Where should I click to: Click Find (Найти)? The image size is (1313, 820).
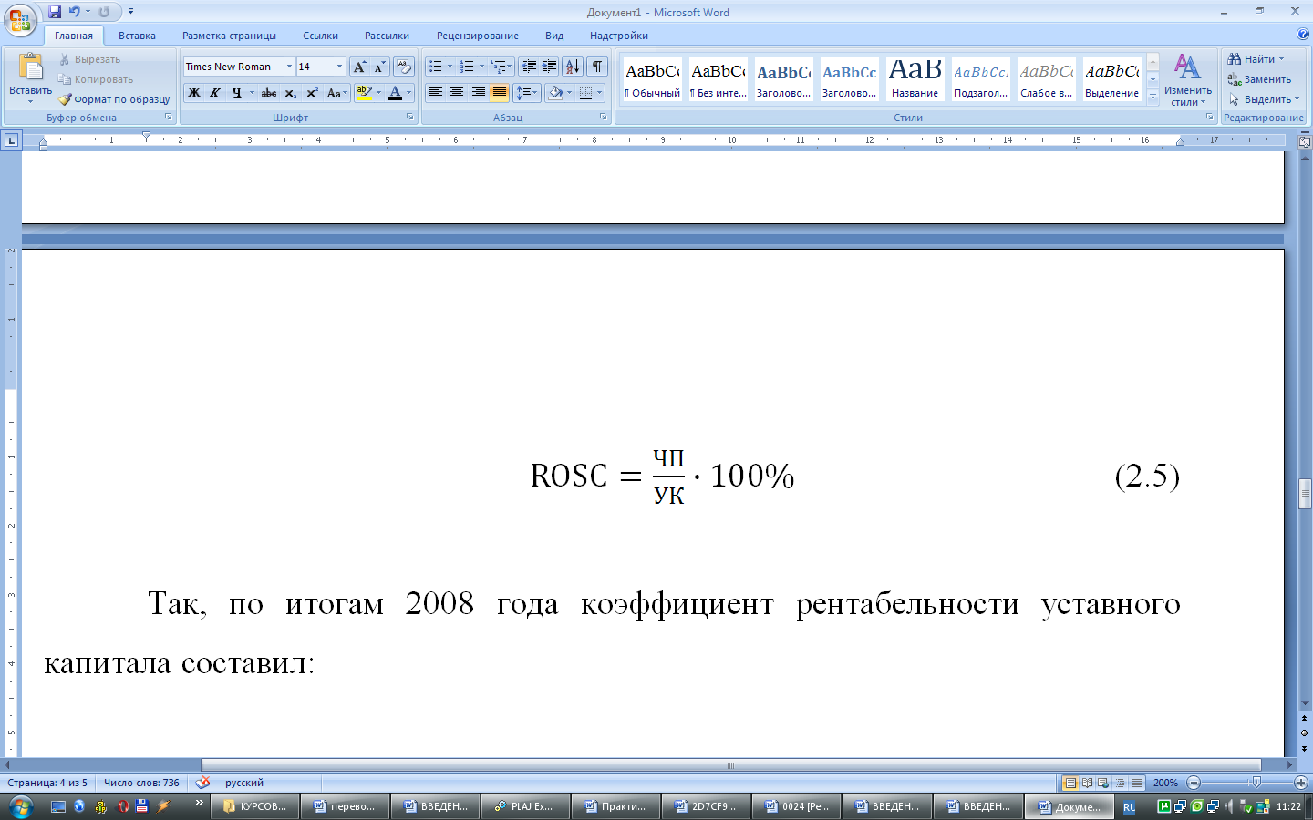1256,59
